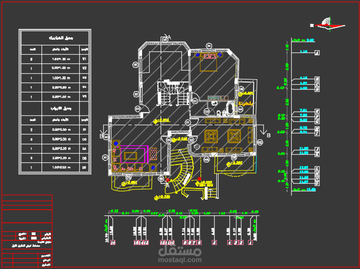The height and width of the screenshot is (269, 360).
Task: Select axis label box G
Action: (317, 121)
